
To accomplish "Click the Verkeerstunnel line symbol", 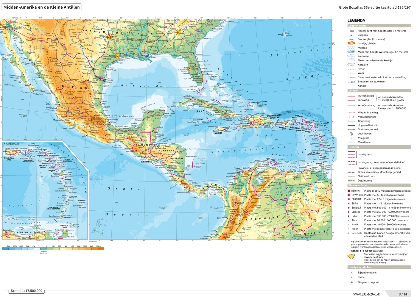I will [351, 117].
